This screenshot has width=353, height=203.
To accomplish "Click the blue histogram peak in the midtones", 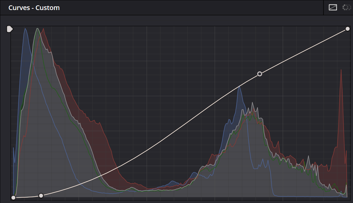I will click(x=239, y=88).
